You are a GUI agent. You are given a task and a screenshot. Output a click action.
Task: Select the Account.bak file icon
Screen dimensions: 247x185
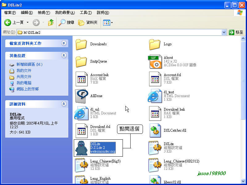pos(82,79)
